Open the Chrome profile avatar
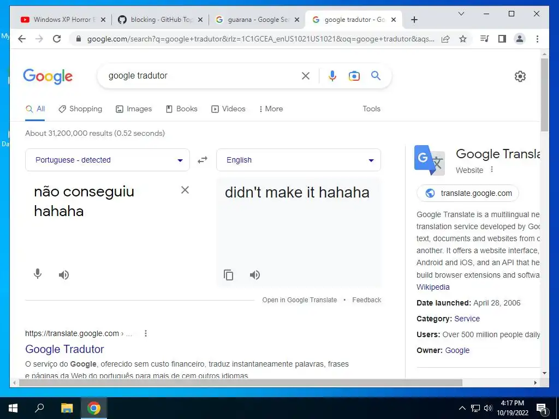559x419 pixels. pyautogui.click(x=520, y=39)
